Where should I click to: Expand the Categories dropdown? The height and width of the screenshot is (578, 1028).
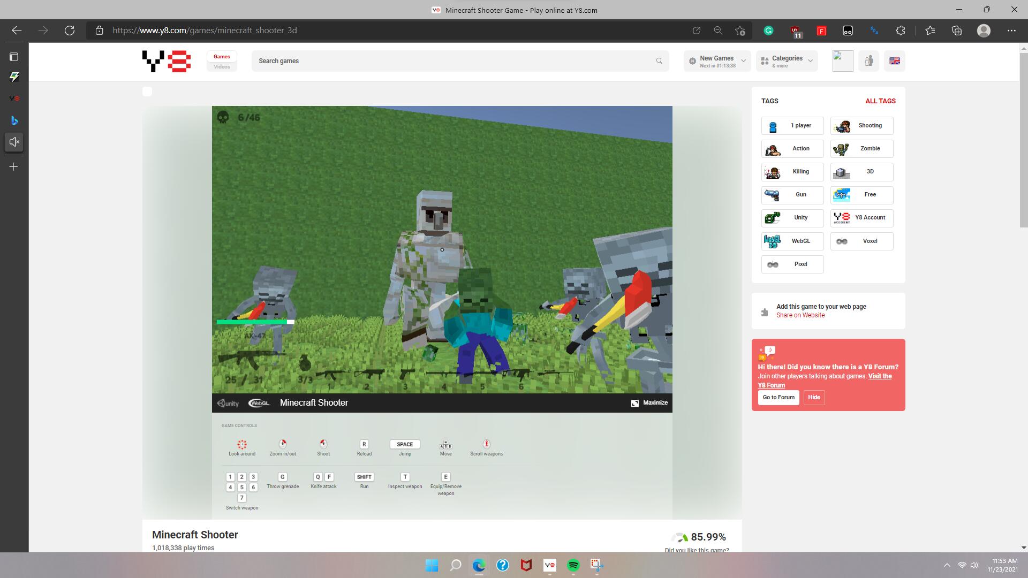click(x=787, y=61)
